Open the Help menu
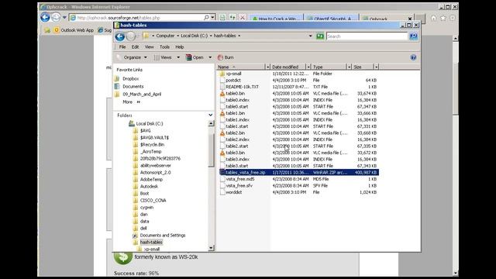The height and width of the screenshot is (279, 496). coord(179,46)
